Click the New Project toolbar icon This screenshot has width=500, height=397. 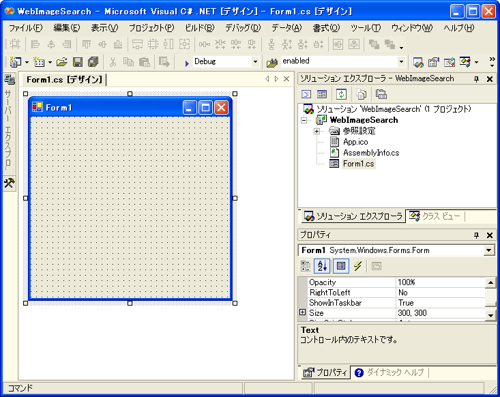coord(15,62)
